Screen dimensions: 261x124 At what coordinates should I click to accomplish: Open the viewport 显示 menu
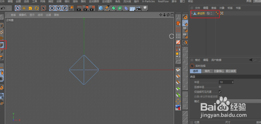pyautogui.click(x=32, y=15)
